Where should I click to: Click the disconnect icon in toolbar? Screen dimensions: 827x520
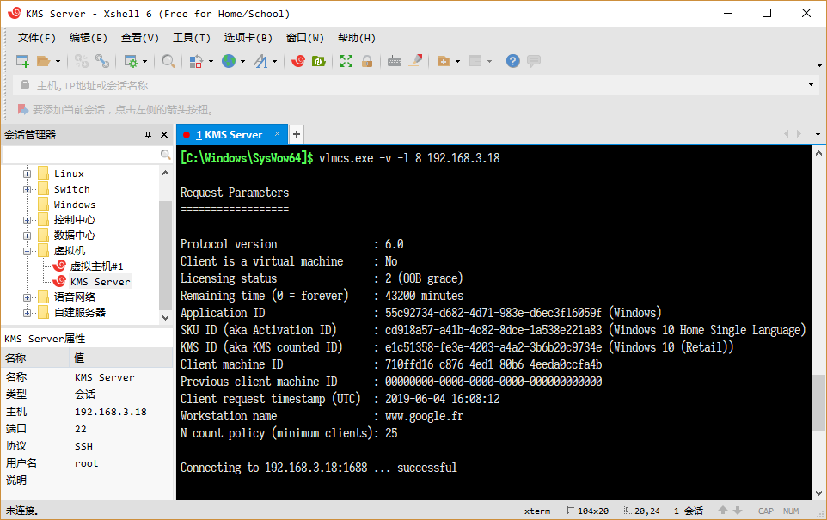point(81,61)
